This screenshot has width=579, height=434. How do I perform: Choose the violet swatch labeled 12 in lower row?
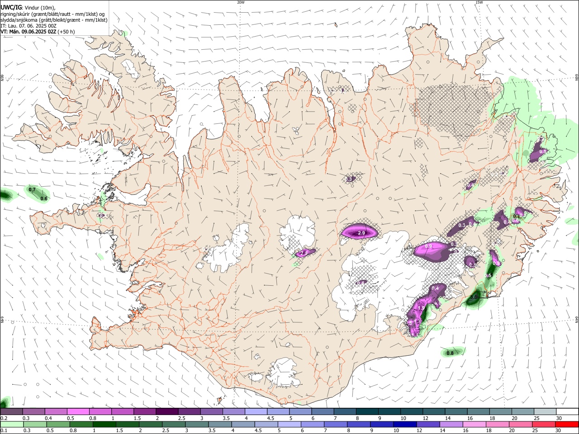427,425
